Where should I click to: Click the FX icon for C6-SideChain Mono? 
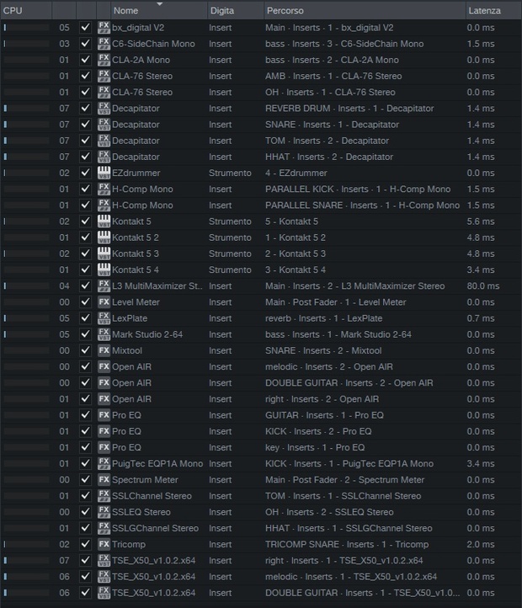104,44
